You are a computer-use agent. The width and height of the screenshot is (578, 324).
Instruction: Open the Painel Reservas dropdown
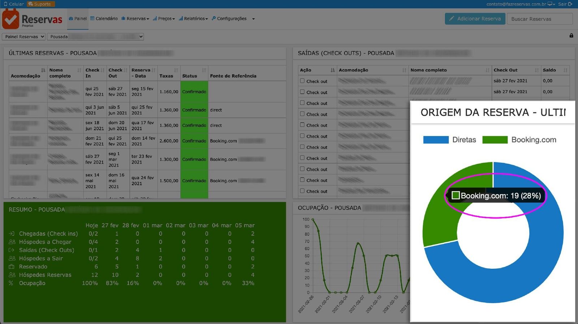tap(24, 36)
